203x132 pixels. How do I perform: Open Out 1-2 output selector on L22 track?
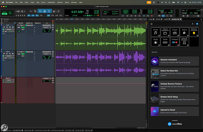pyautogui.click(x=47, y=28)
